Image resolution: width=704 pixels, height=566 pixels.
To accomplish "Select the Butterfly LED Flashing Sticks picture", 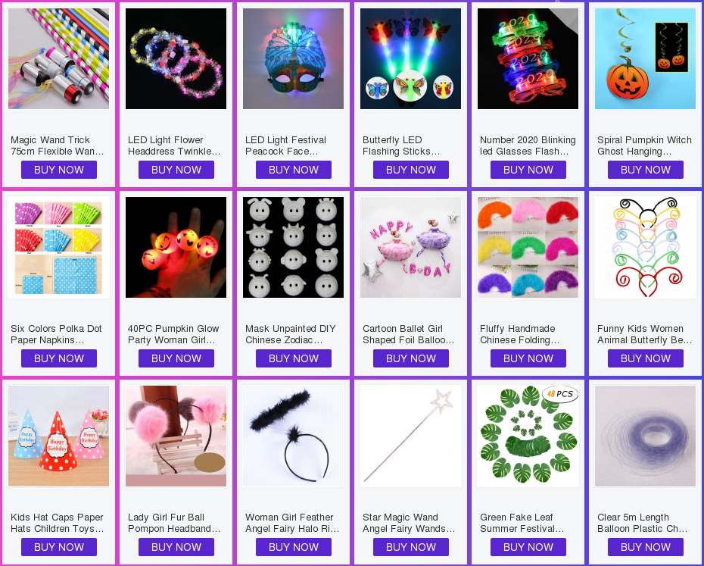I will (x=411, y=58).
